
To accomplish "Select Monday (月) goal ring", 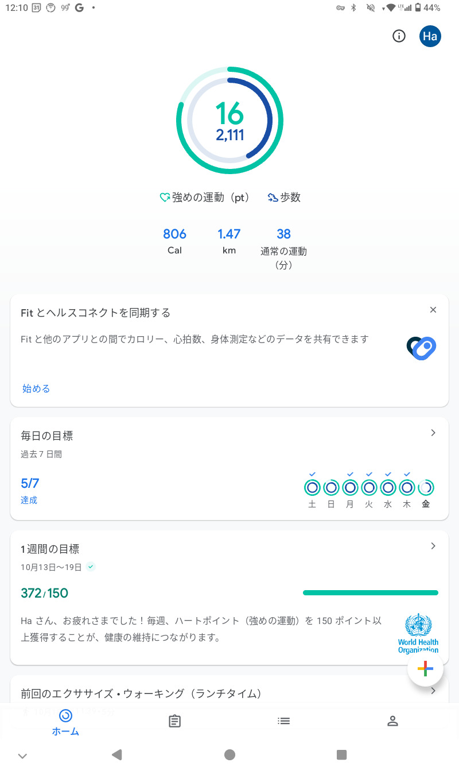I will pos(350,488).
